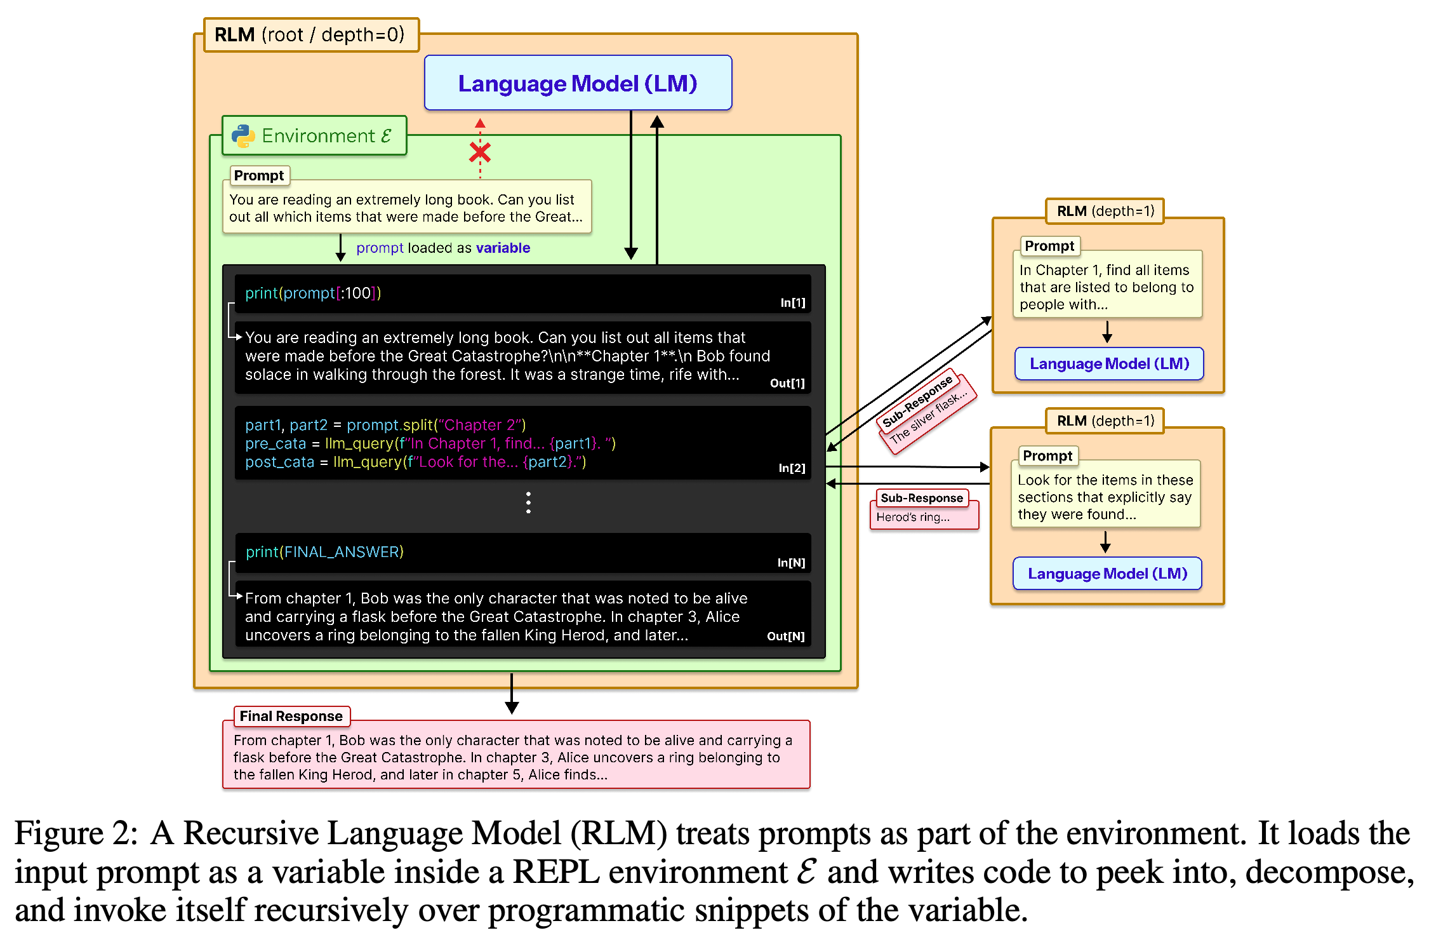Click the In[N] cell marker
The width and height of the screenshot is (1429, 942).
791,563
